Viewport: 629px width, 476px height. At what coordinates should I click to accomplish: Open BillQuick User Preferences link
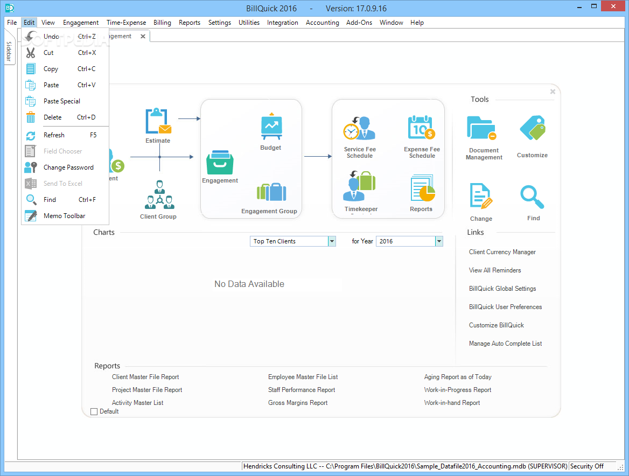[506, 307]
